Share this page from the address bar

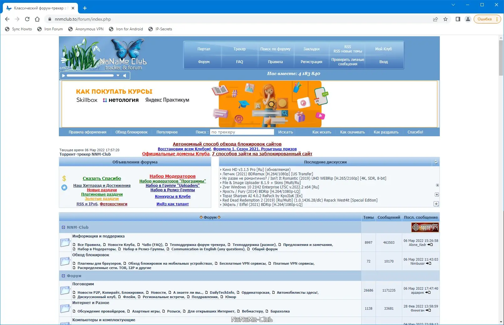click(435, 19)
